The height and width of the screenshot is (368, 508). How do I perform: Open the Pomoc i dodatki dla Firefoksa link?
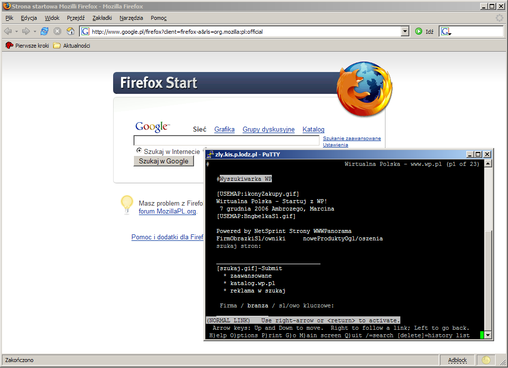(168, 237)
